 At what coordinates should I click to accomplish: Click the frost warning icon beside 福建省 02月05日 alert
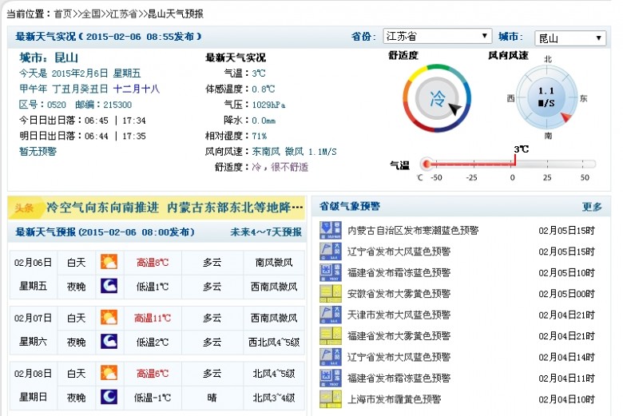[x=330, y=272]
